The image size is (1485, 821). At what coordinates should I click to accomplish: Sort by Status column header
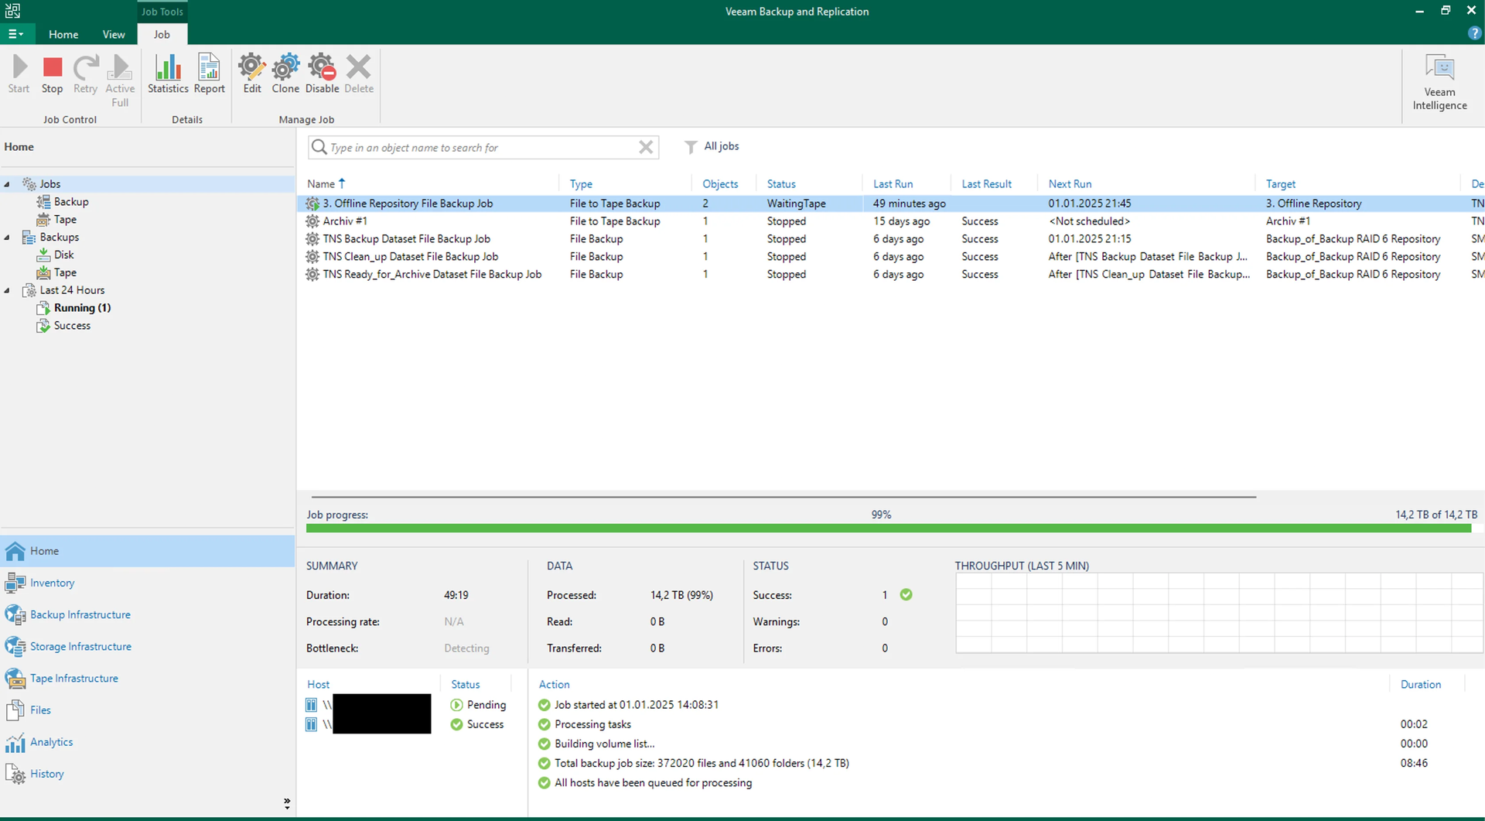pos(781,184)
